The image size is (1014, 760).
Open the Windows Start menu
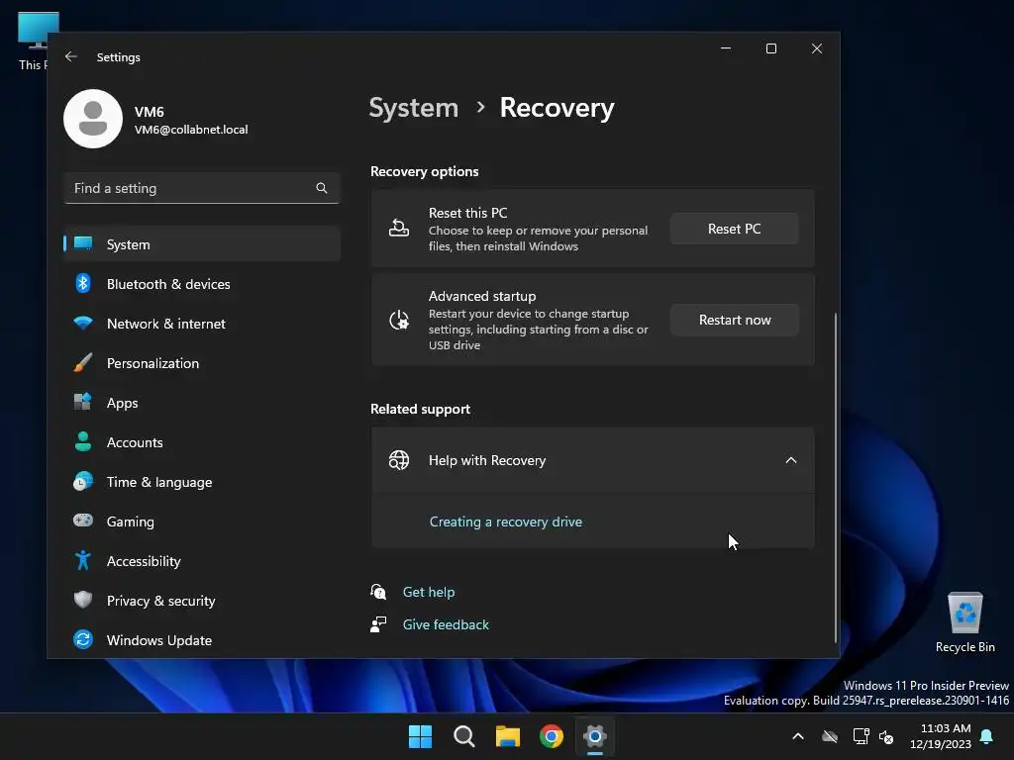tap(420, 736)
